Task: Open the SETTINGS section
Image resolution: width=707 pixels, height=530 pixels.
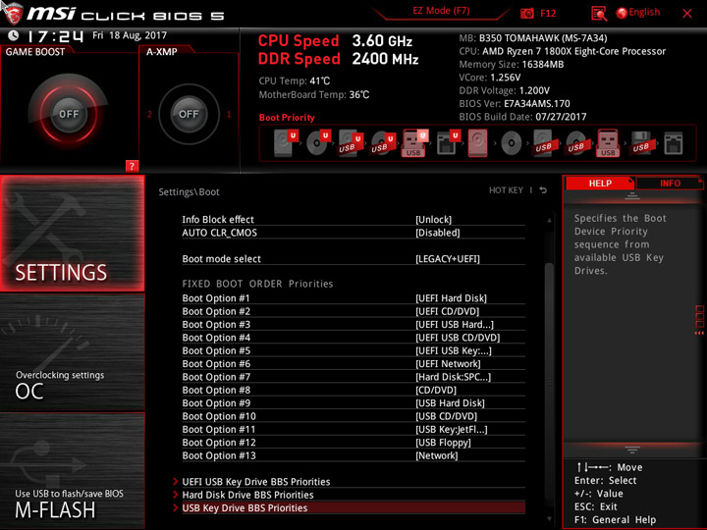Action: 72,234
